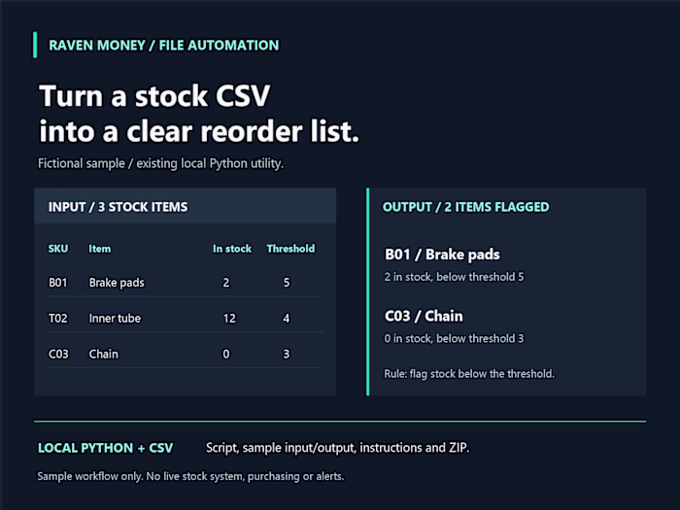
Task: Select the 'Inner tube' item cell
Action: click(x=115, y=319)
